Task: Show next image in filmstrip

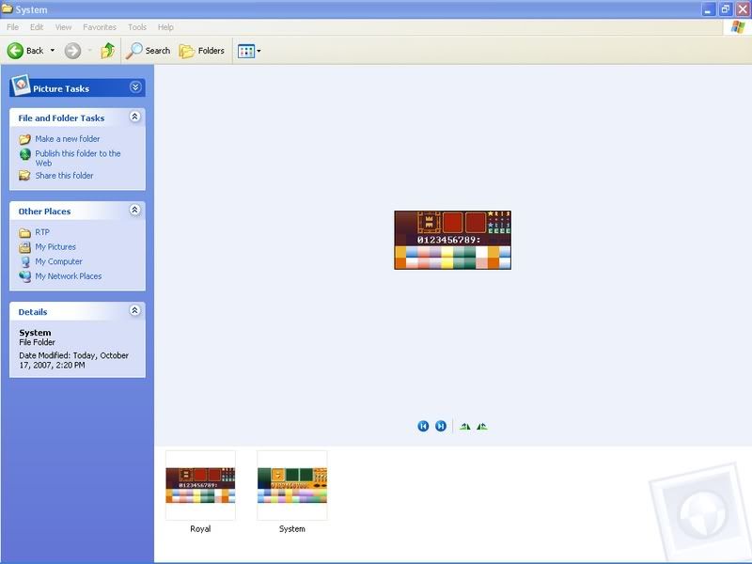Action: pyautogui.click(x=441, y=427)
